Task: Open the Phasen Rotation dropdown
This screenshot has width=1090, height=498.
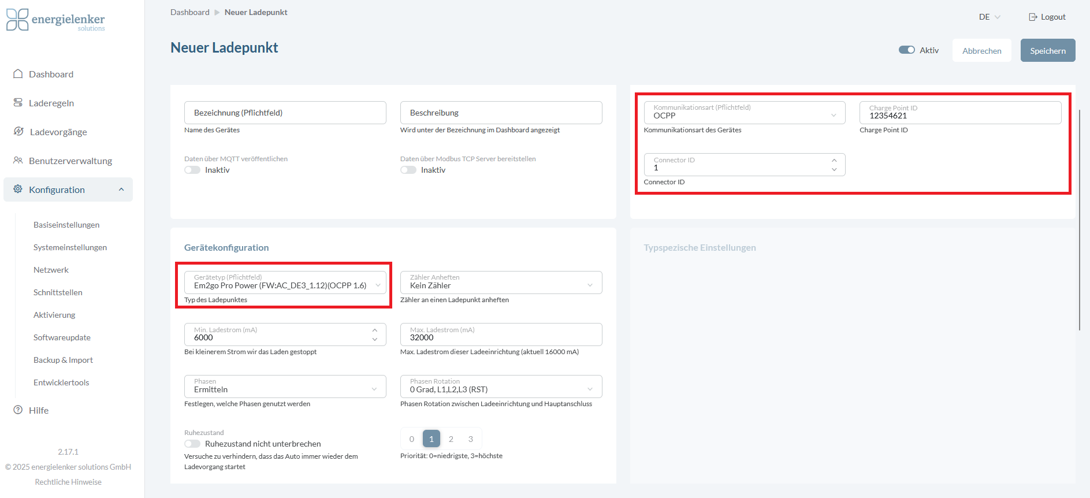Action: pos(501,386)
